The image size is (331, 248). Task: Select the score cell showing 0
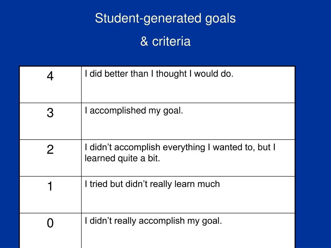(50, 231)
